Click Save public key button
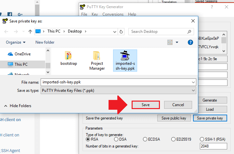The image size is (234, 154). click(x=174, y=118)
